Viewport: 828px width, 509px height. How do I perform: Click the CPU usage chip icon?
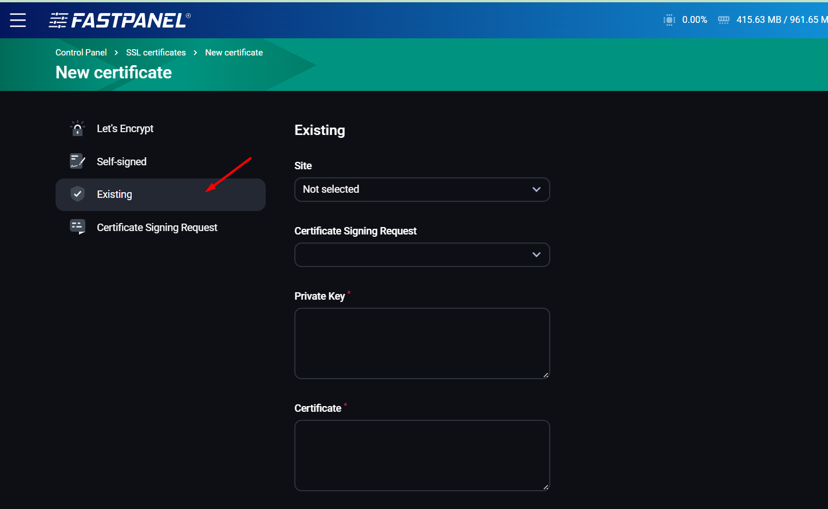[x=669, y=20]
